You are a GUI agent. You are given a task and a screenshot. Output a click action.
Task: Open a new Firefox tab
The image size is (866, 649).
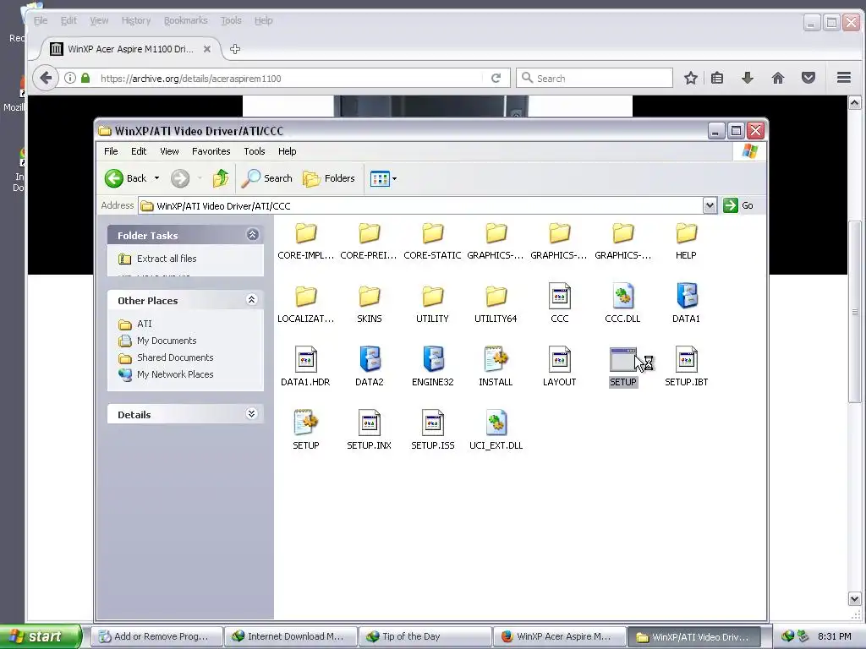pyautogui.click(x=235, y=49)
